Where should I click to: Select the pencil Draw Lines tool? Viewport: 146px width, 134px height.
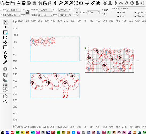tap(5, 28)
